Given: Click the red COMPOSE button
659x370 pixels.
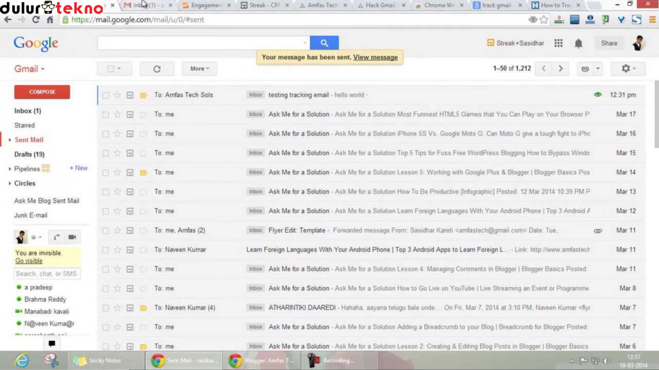Looking at the screenshot, I should click(x=42, y=92).
